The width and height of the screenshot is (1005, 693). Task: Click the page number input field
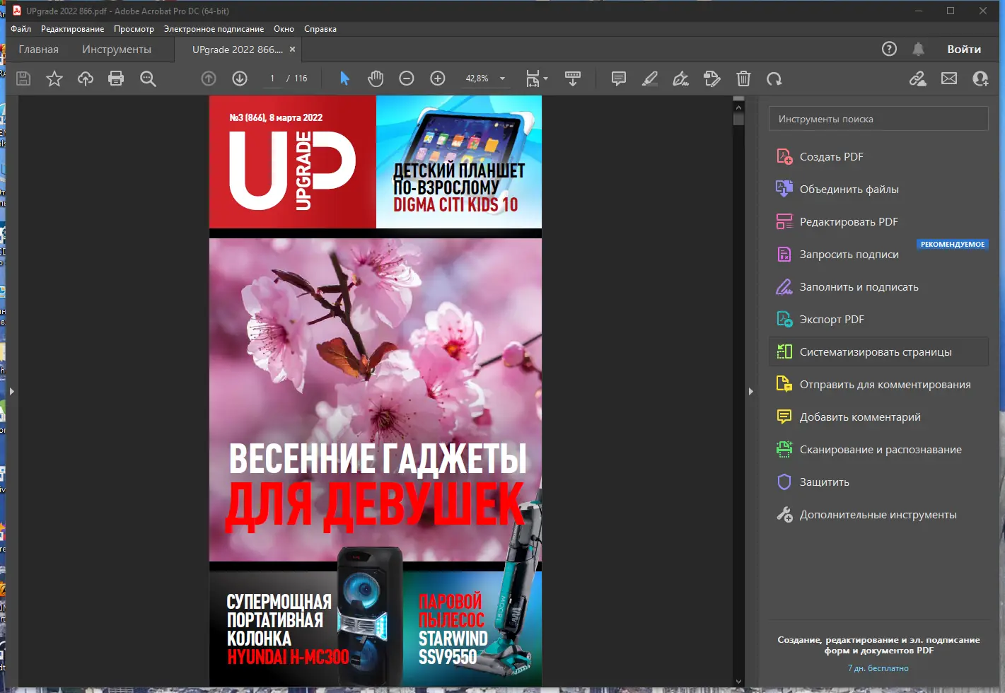click(272, 78)
